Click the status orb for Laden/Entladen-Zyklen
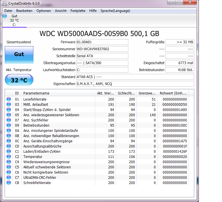Viewport: 222px width, 202px height. coord(9,151)
